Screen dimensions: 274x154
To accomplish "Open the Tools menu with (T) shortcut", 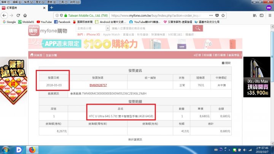I will coord(63,2).
